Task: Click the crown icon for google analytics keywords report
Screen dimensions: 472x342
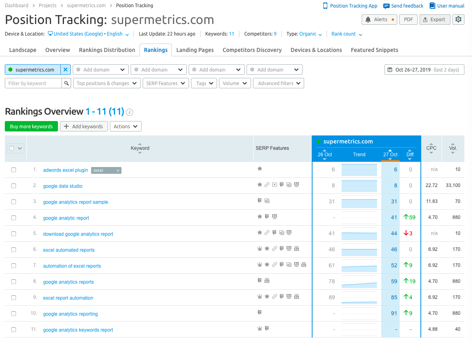Action: tap(260, 328)
